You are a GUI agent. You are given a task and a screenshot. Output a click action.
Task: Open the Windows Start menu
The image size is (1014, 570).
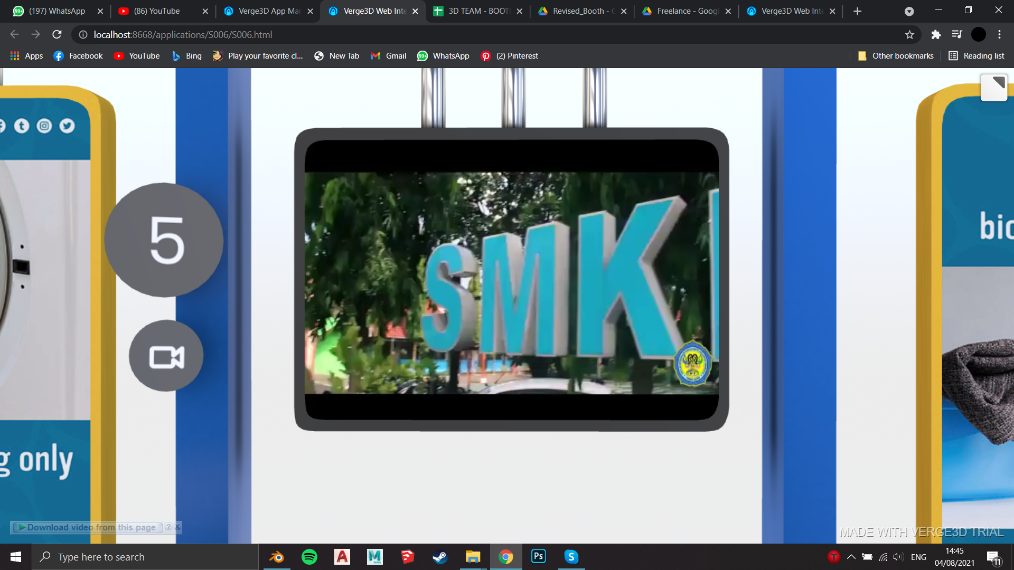[x=16, y=557]
